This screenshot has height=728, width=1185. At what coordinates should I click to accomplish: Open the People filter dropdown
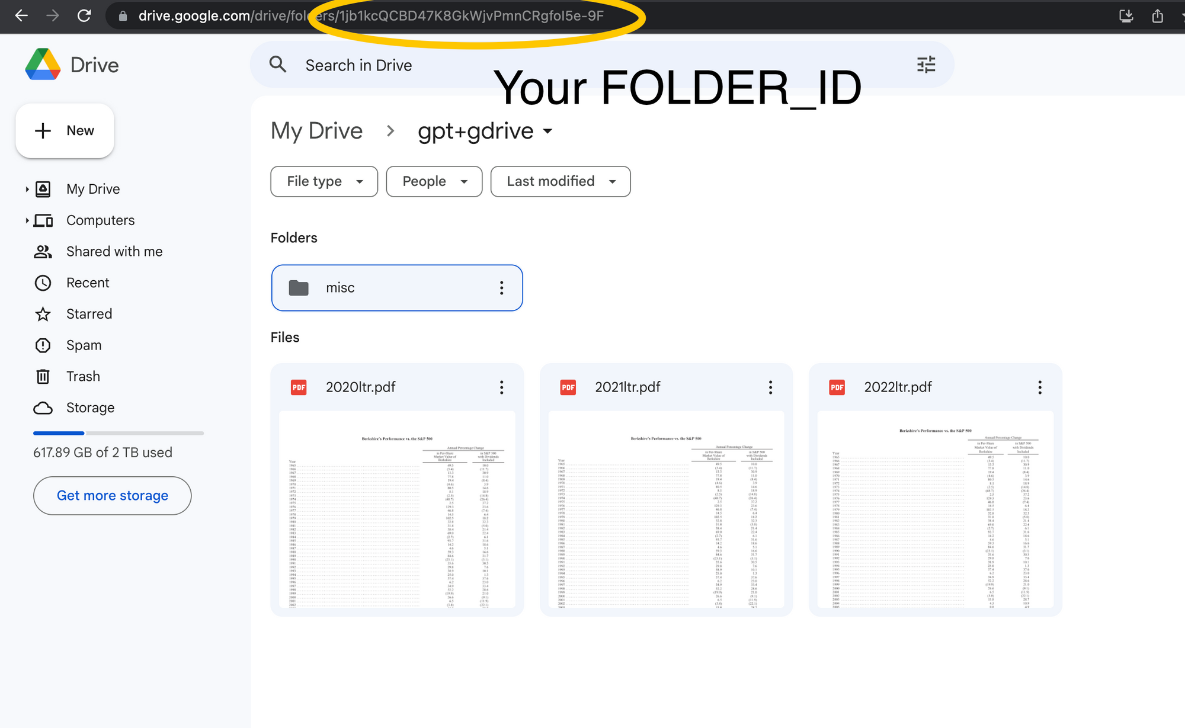[434, 181]
